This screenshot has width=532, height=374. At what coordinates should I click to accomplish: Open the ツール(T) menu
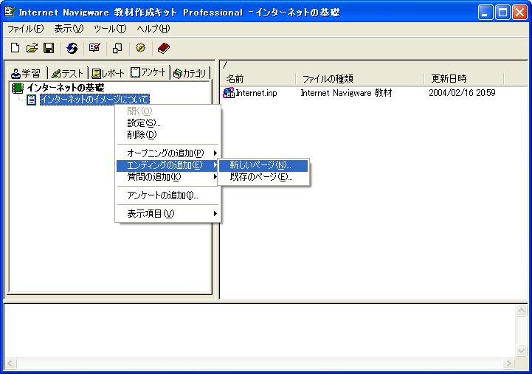(x=110, y=30)
